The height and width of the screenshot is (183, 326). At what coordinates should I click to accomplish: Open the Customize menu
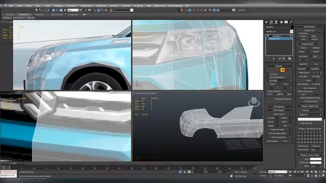(126, 6)
